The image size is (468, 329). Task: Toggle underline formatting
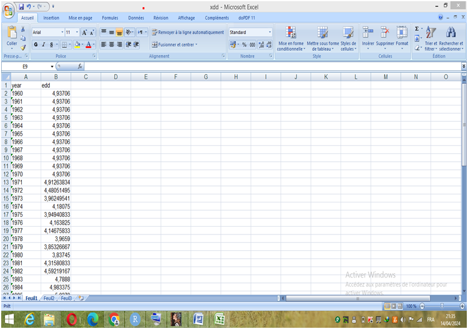[51, 45]
